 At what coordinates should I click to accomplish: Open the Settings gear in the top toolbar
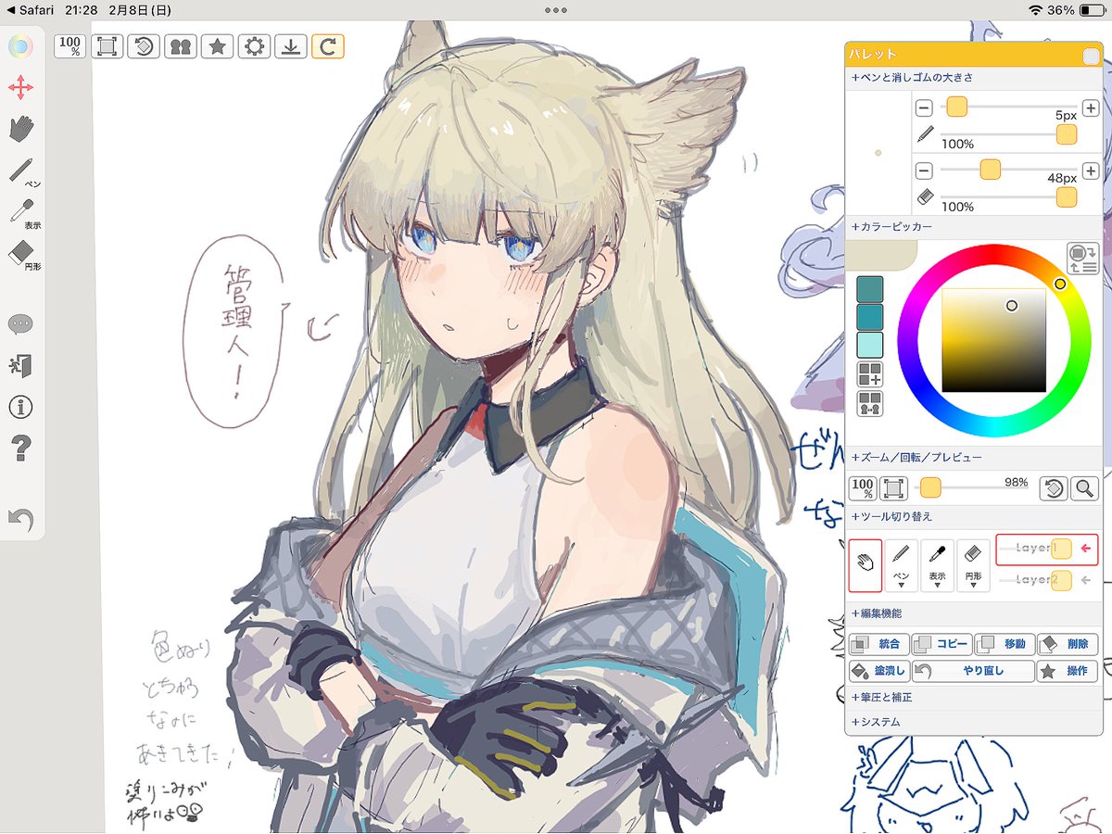255,44
